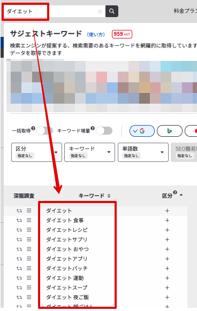Select the keyword ダイエット おやつ
This screenshot has width=197, height=311.
click(x=67, y=249)
